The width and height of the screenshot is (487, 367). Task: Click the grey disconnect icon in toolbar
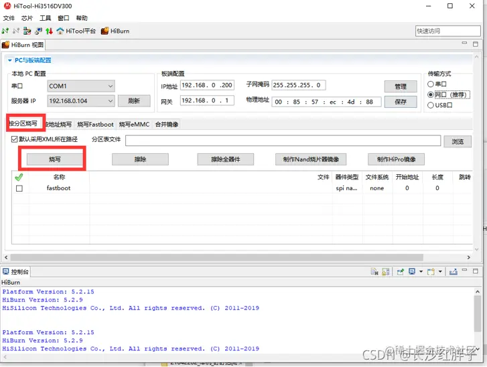[16, 31]
